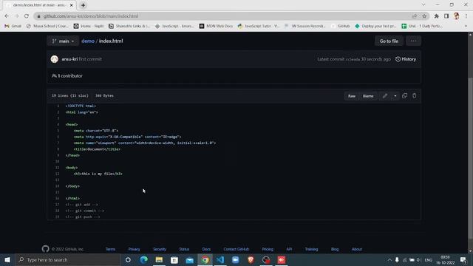Toggle the browser side panel icon
Image resolution: width=473 pixels, height=266 pixels.
click(x=446, y=16)
